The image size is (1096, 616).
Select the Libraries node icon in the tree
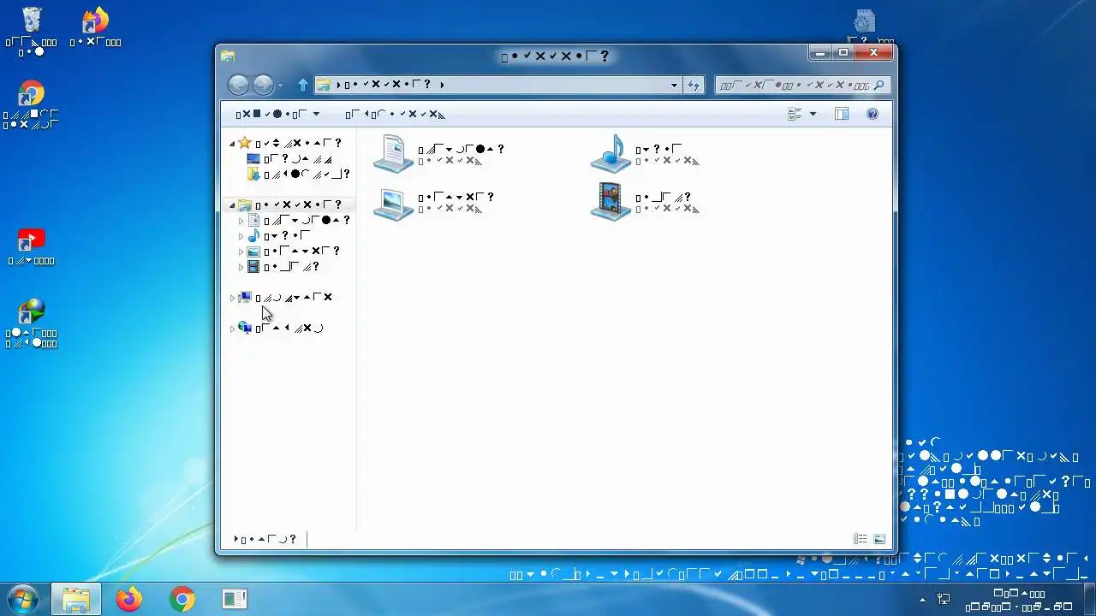point(245,204)
